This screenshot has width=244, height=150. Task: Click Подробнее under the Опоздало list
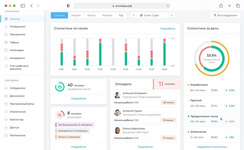[x=145, y=147]
